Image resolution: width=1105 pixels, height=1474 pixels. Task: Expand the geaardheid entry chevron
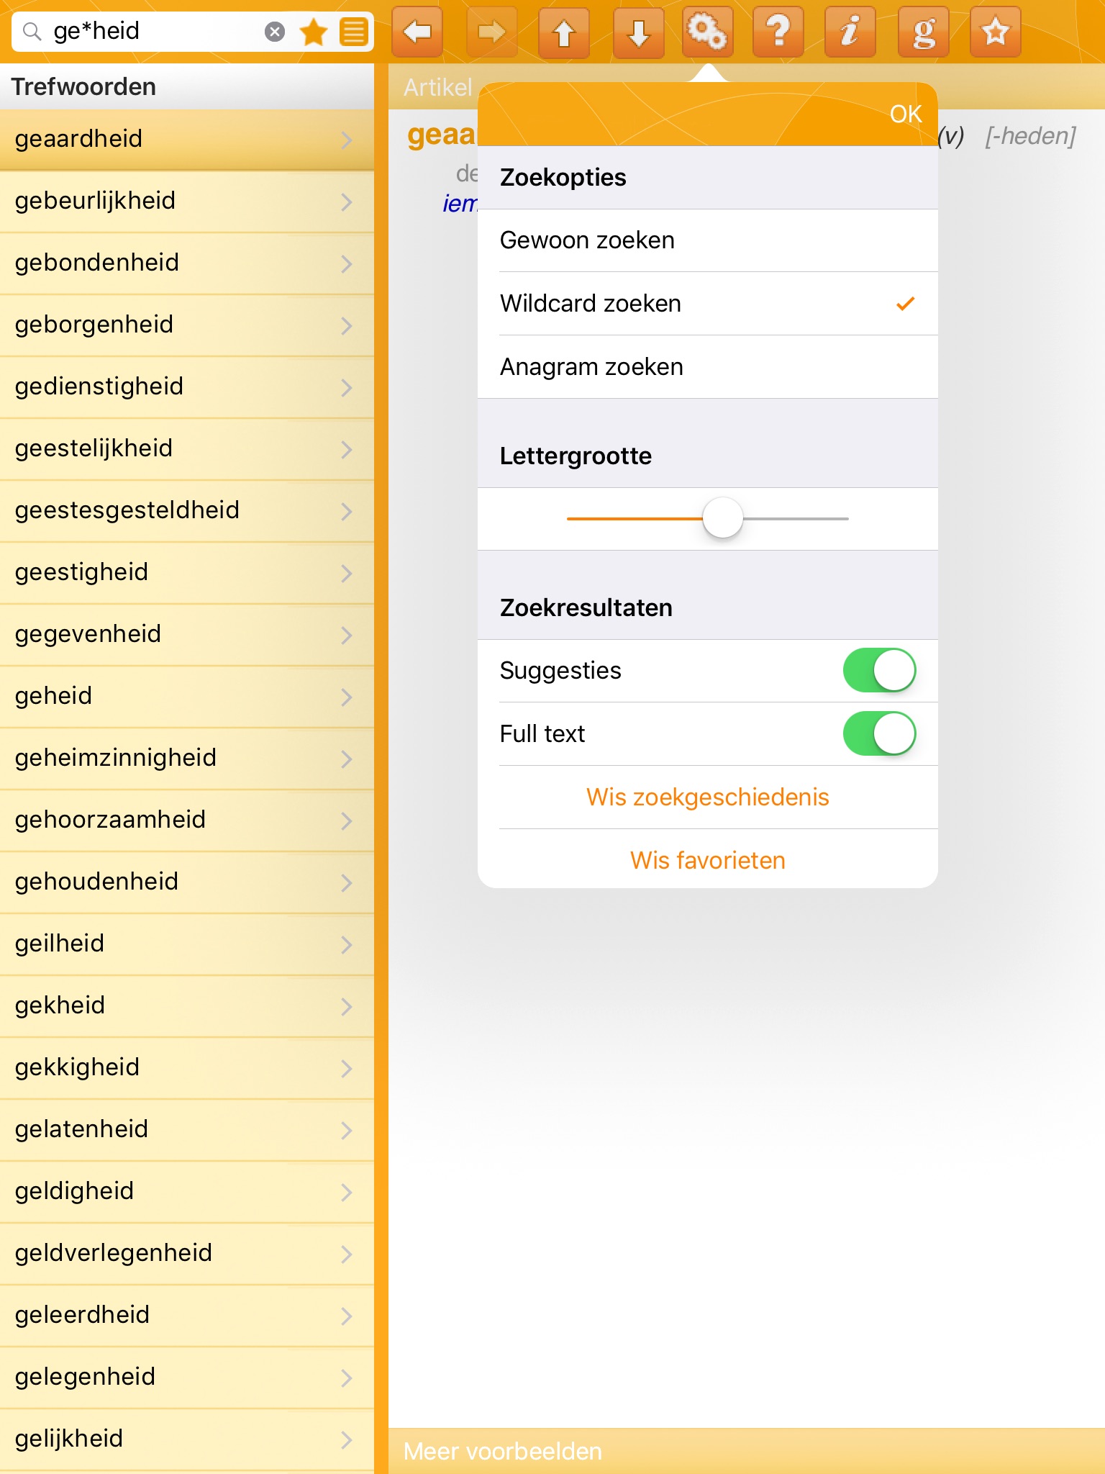[347, 140]
